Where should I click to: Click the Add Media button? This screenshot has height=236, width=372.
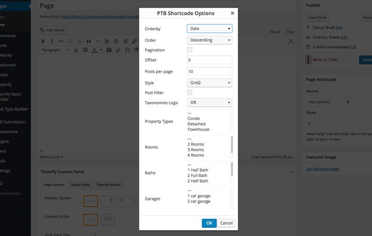[52, 30]
